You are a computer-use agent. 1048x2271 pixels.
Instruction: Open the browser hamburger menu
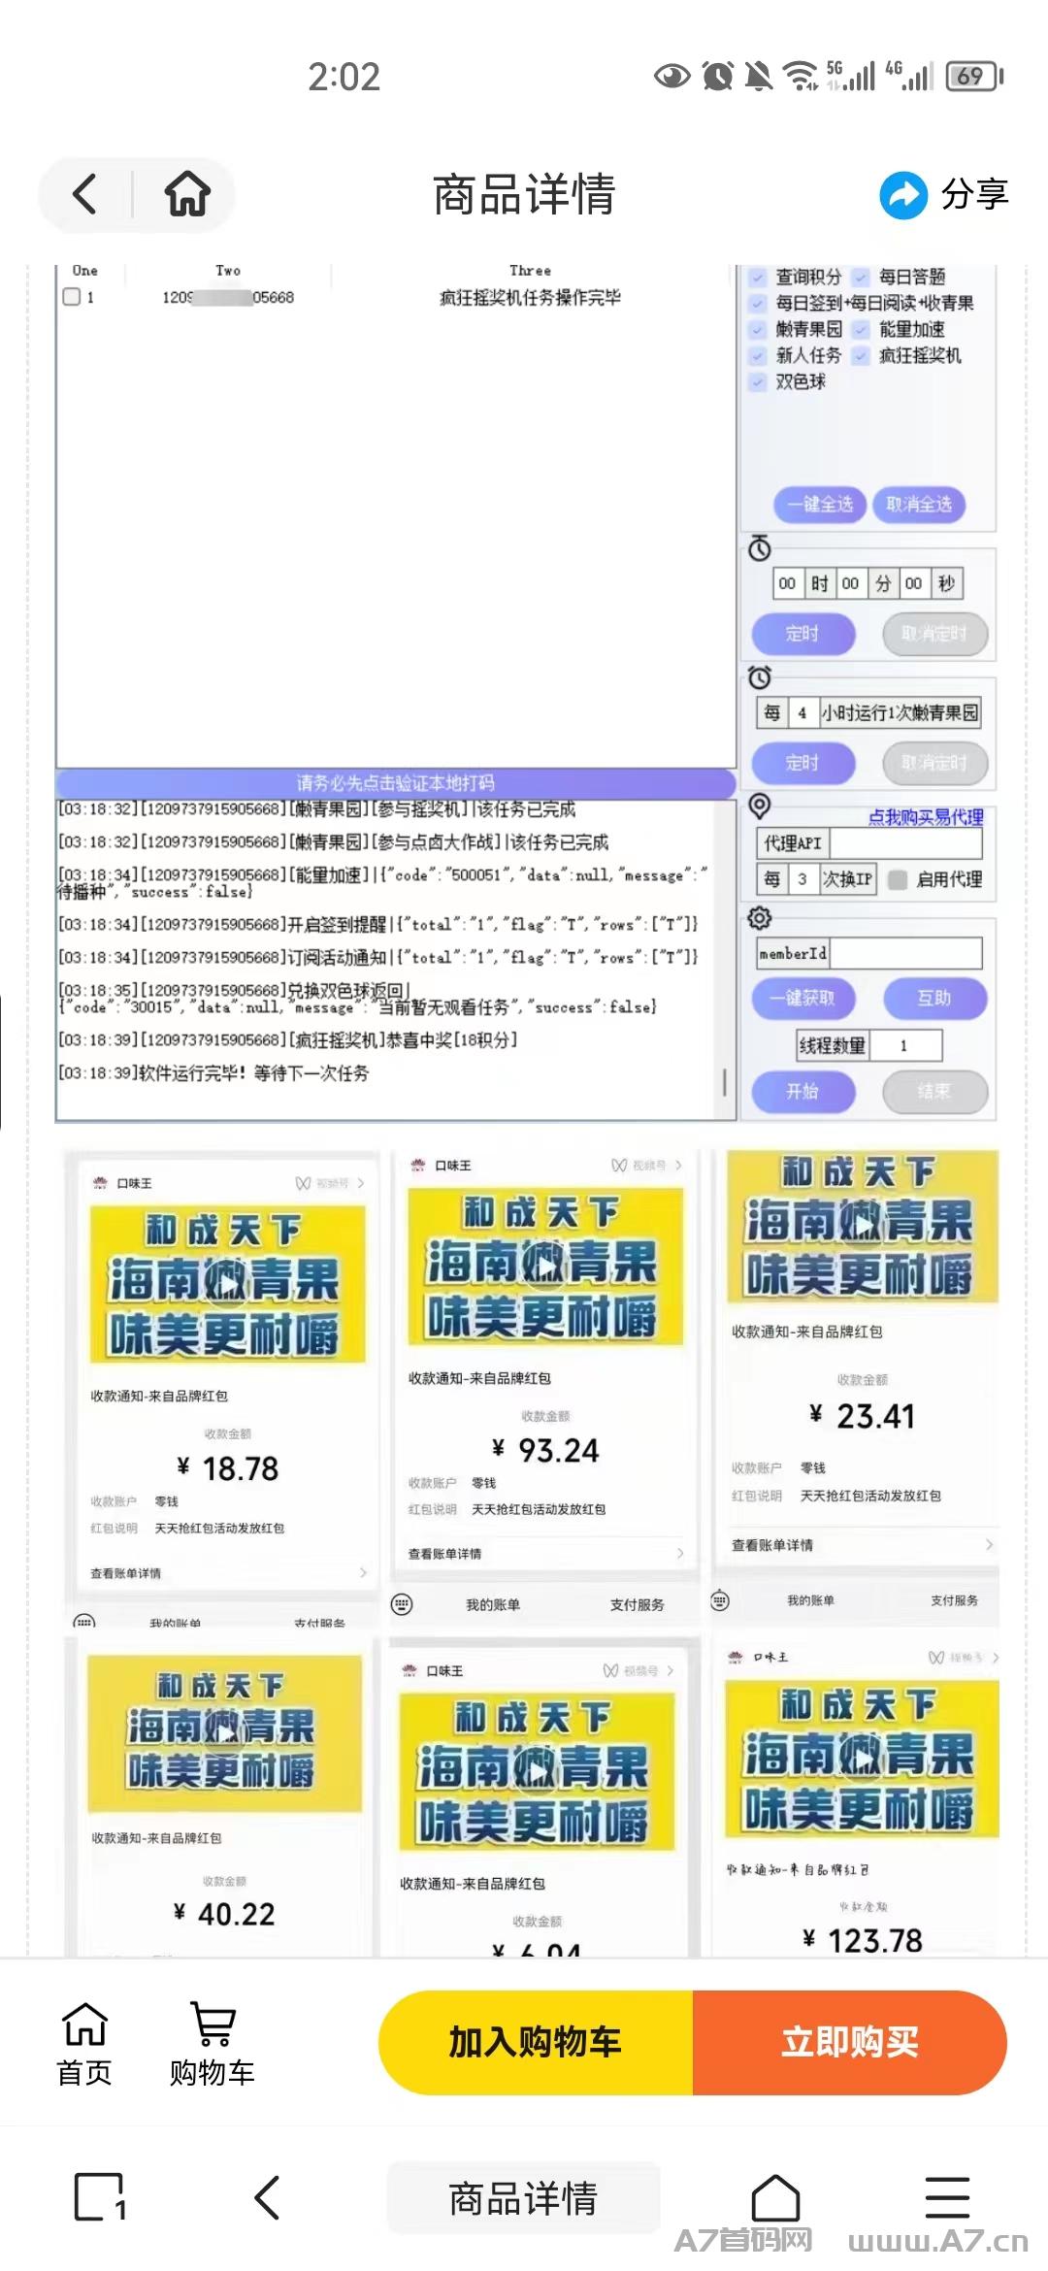[x=947, y=2197]
